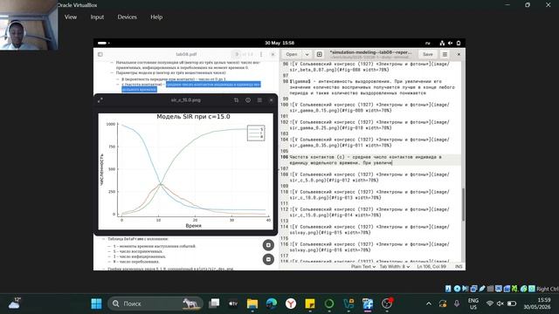Switch the GNOME keyboard layout indicator
The height and width of the screenshot is (314, 559).
(427, 43)
